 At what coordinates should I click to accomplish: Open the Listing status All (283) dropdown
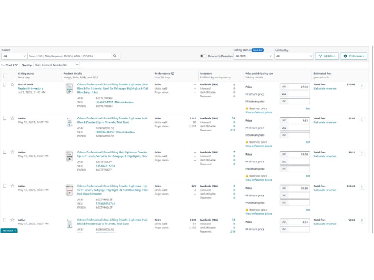tap(253, 56)
